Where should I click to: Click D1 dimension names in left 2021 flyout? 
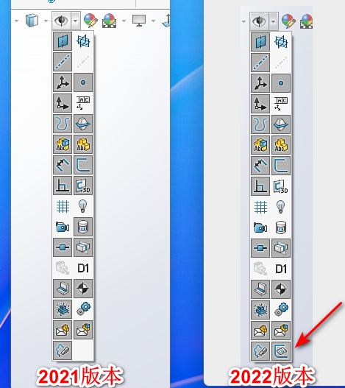click(x=83, y=268)
